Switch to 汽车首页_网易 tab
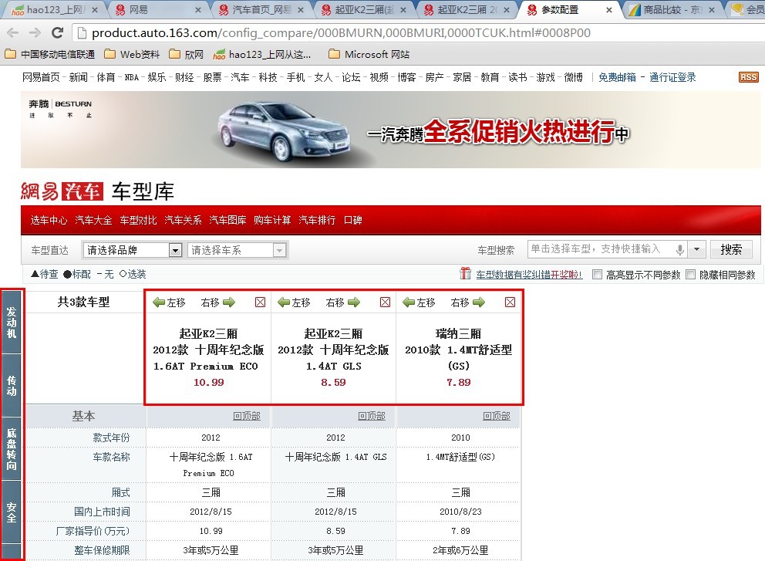This screenshot has width=765, height=561. (x=261, y=10)
